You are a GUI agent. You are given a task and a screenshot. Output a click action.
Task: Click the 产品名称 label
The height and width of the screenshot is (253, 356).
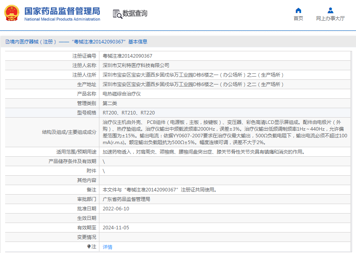pos(87,94)
